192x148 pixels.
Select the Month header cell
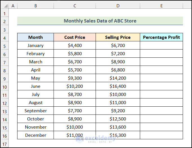[36, 37]
